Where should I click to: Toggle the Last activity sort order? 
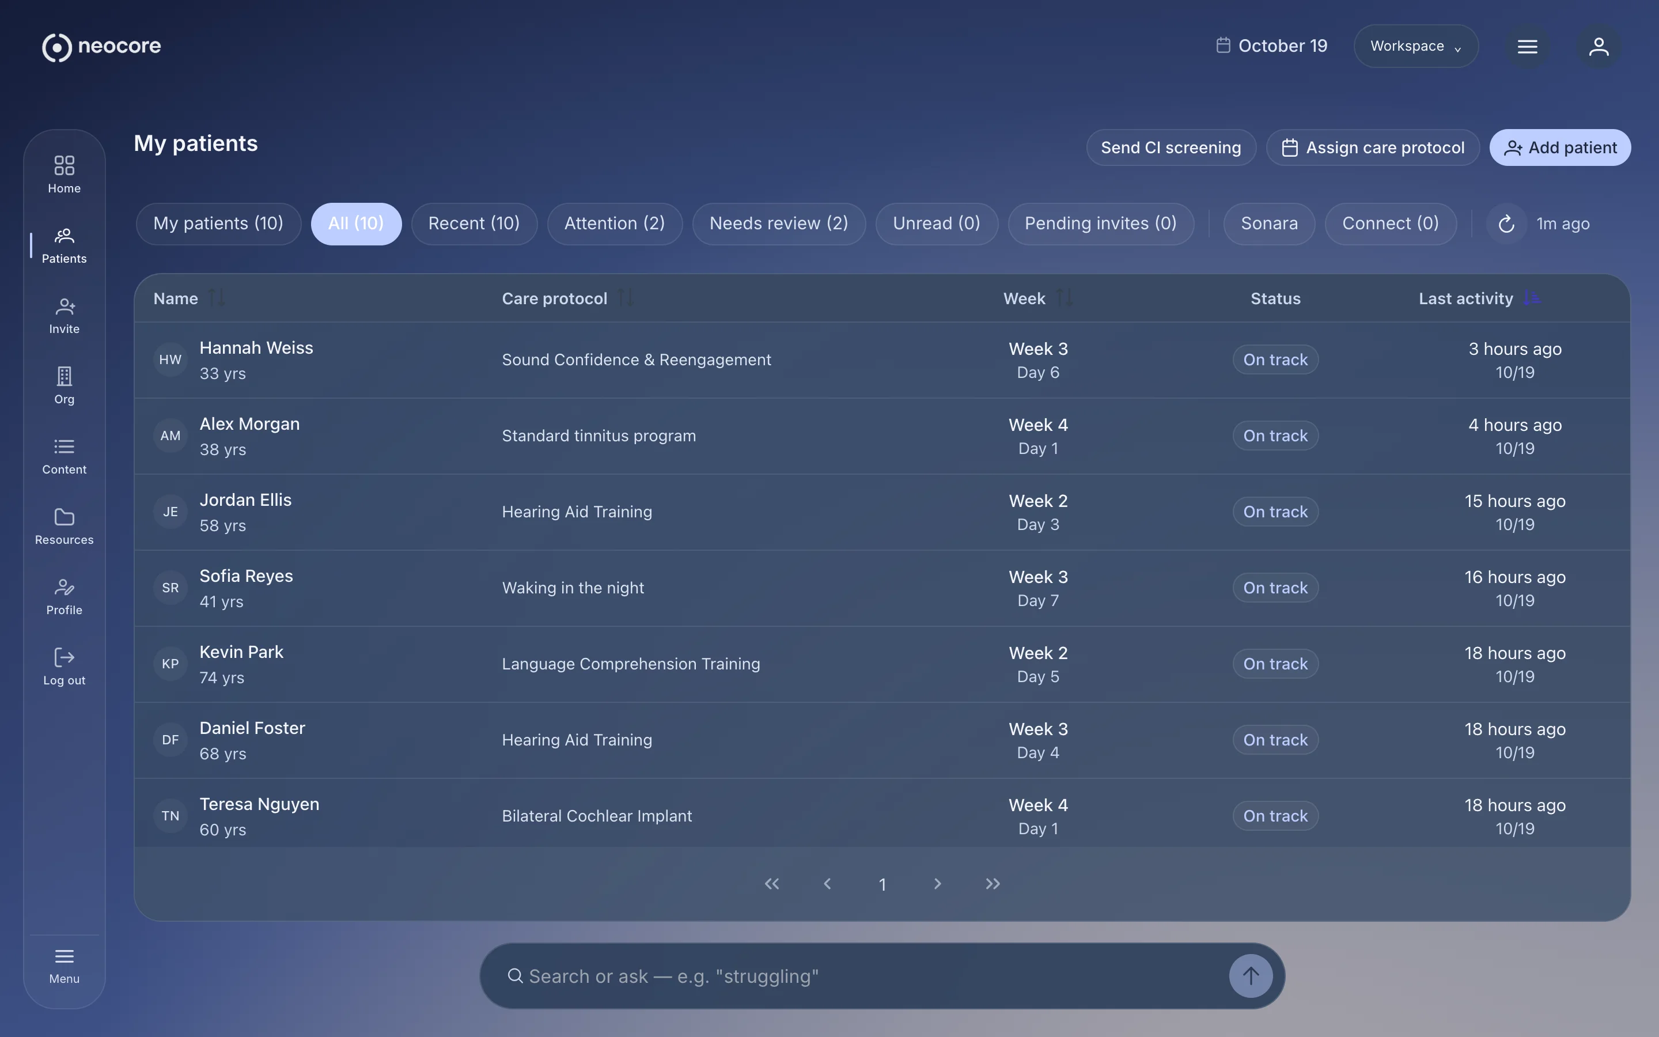tap(1532, 298)
